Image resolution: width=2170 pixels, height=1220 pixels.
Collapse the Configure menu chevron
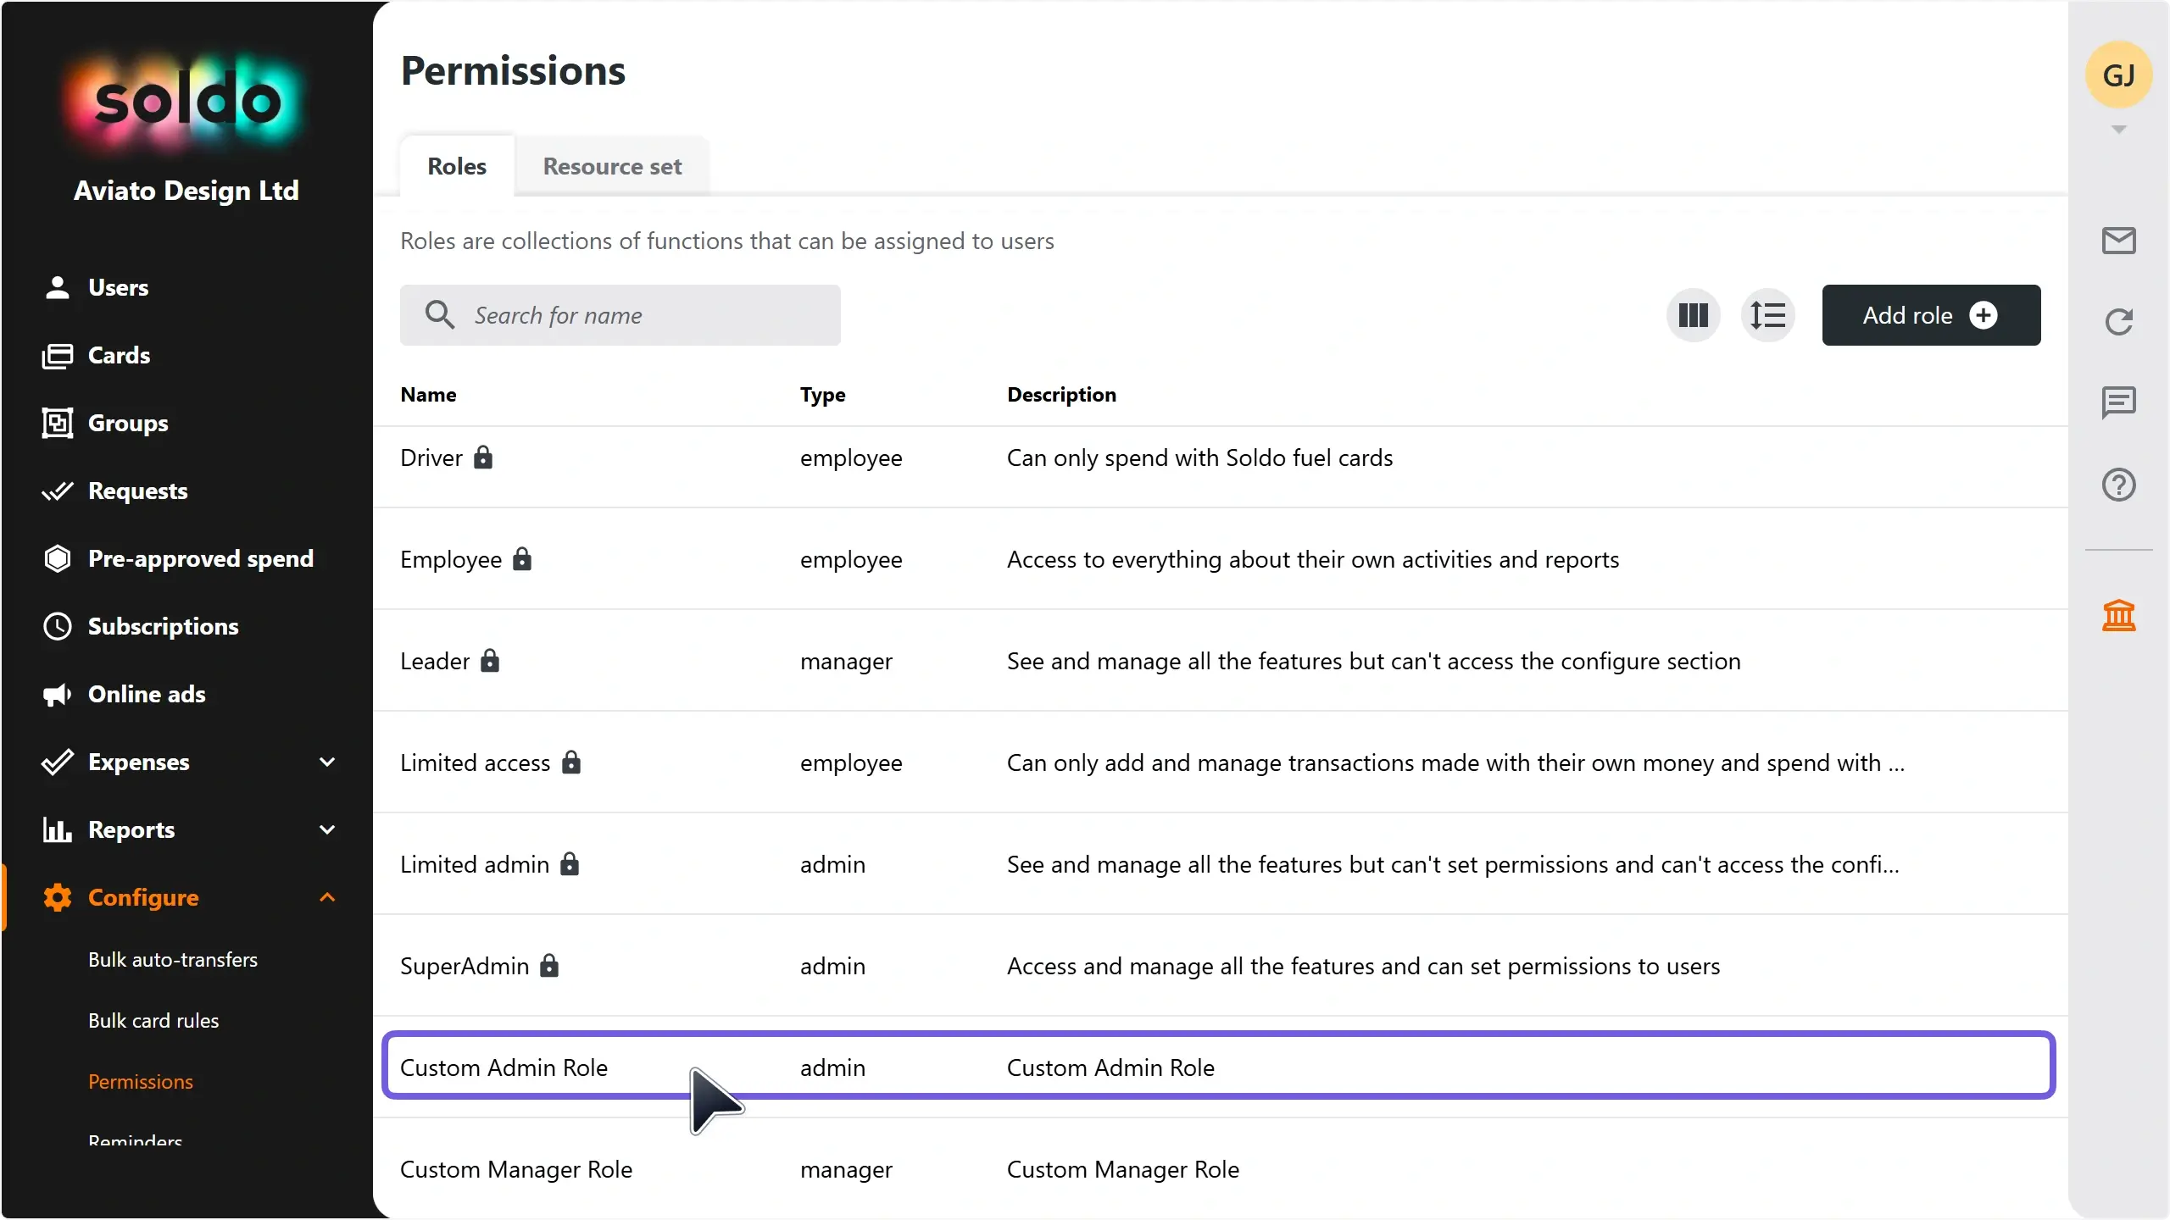327,898
